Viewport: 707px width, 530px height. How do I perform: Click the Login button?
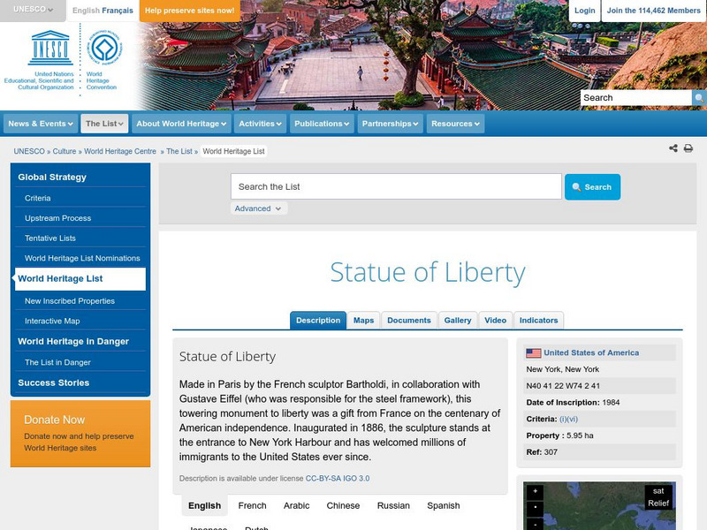click(585, 11)
